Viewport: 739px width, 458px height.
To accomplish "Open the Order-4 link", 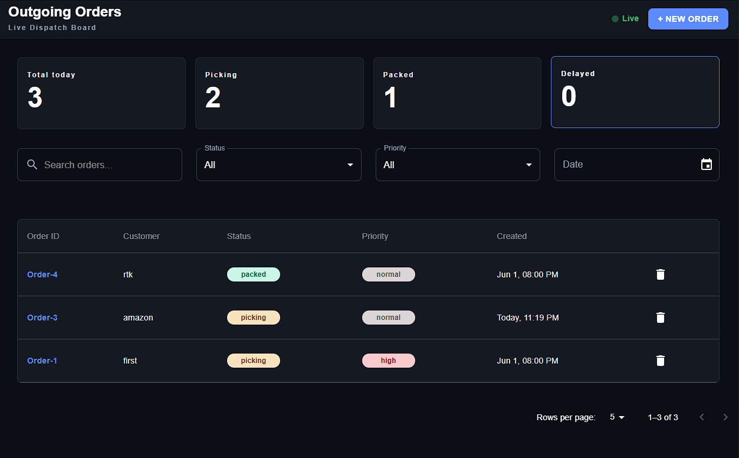I will point(42,274).
